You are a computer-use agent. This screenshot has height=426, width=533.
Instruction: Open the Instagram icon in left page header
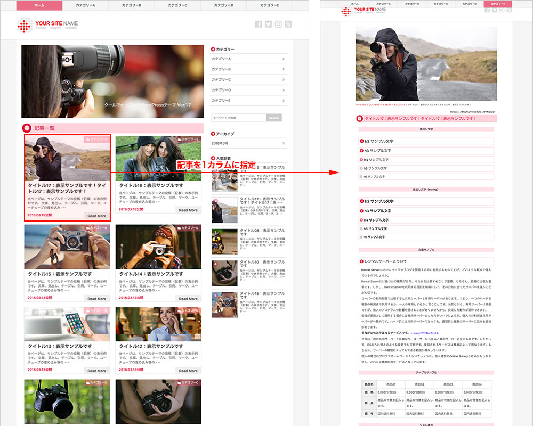coord(278,24)
